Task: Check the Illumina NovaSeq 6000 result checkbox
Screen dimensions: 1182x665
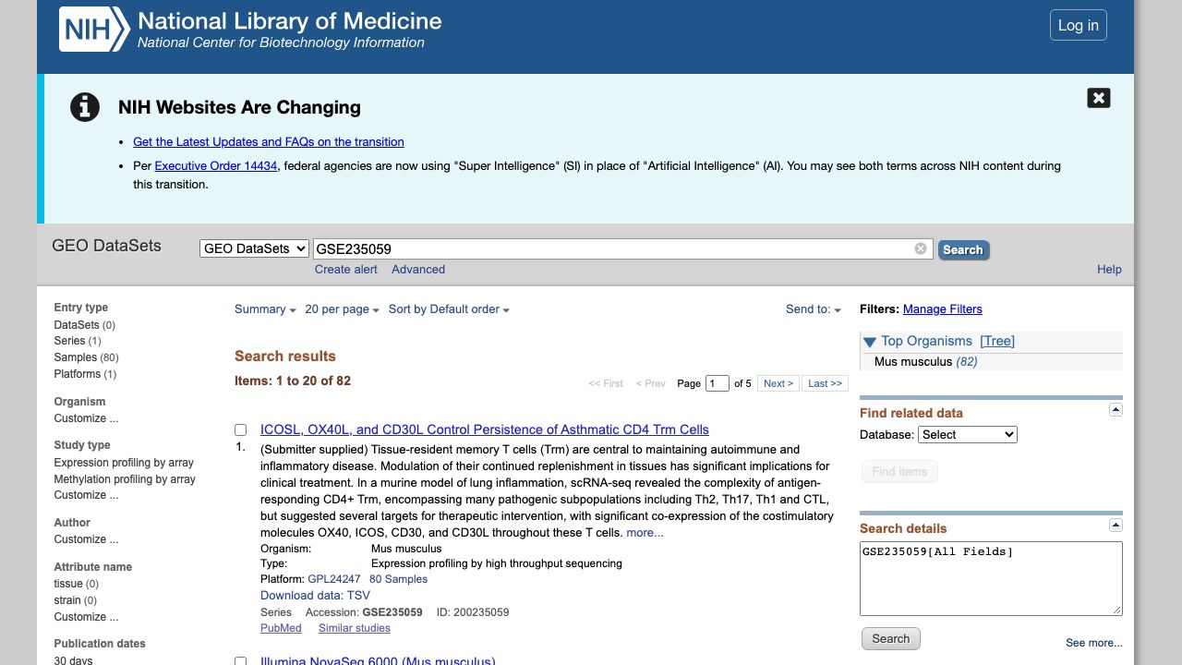Action: tap(241, 661)
